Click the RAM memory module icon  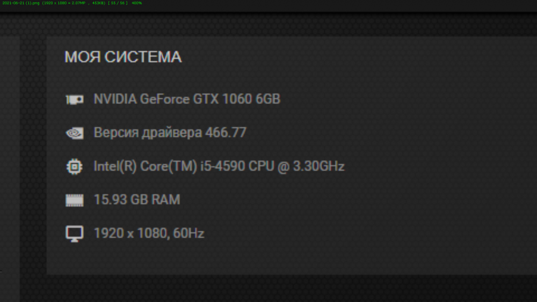click(74, 201)
